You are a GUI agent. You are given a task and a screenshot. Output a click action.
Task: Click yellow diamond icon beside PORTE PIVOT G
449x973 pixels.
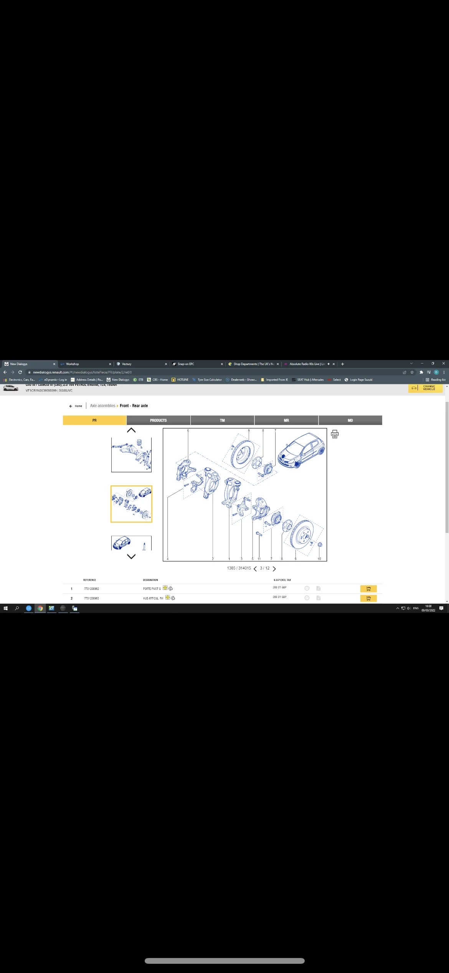[x=165, y=588]
